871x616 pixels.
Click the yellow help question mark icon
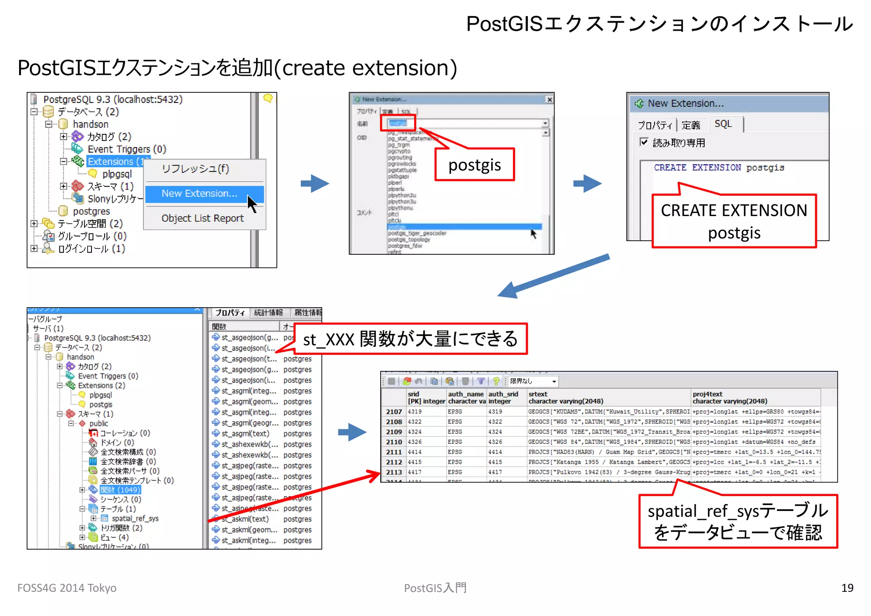496,381
